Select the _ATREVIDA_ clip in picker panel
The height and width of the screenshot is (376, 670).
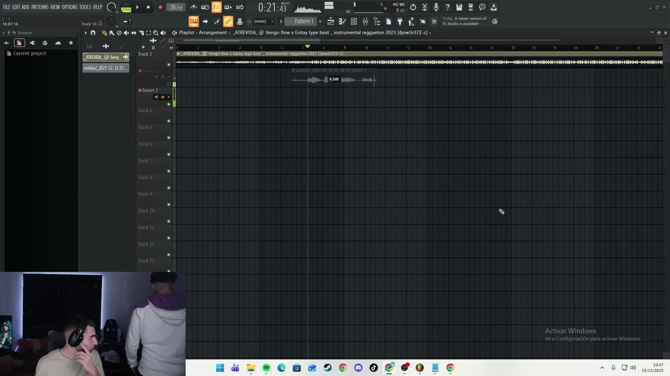click(106, 57)
